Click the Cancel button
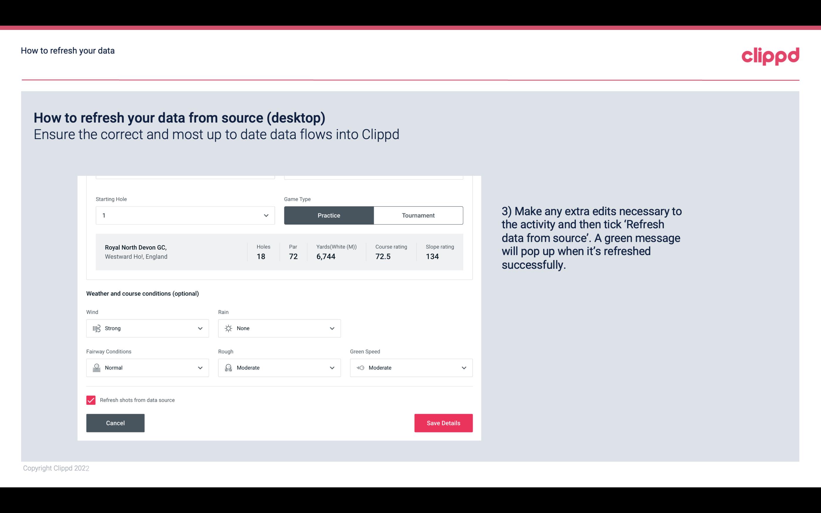821x513 pixels. point(115,423)
